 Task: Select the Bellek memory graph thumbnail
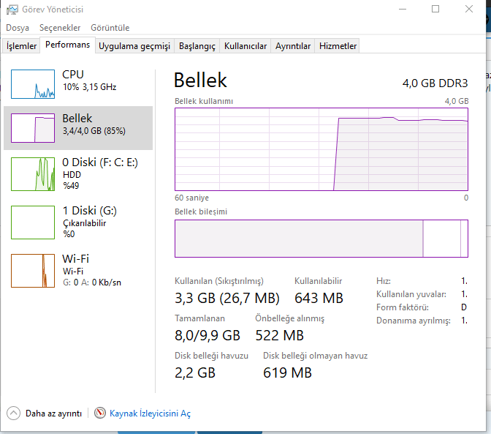(x=33, y=128)
